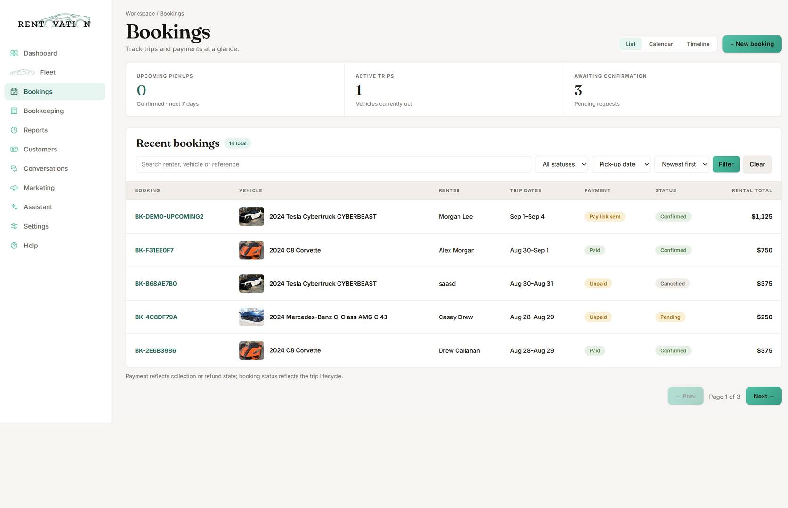This screenshot has width=788, height=508.
Task: Click the Customers ID card icon
Action: (x=14, y=150)
